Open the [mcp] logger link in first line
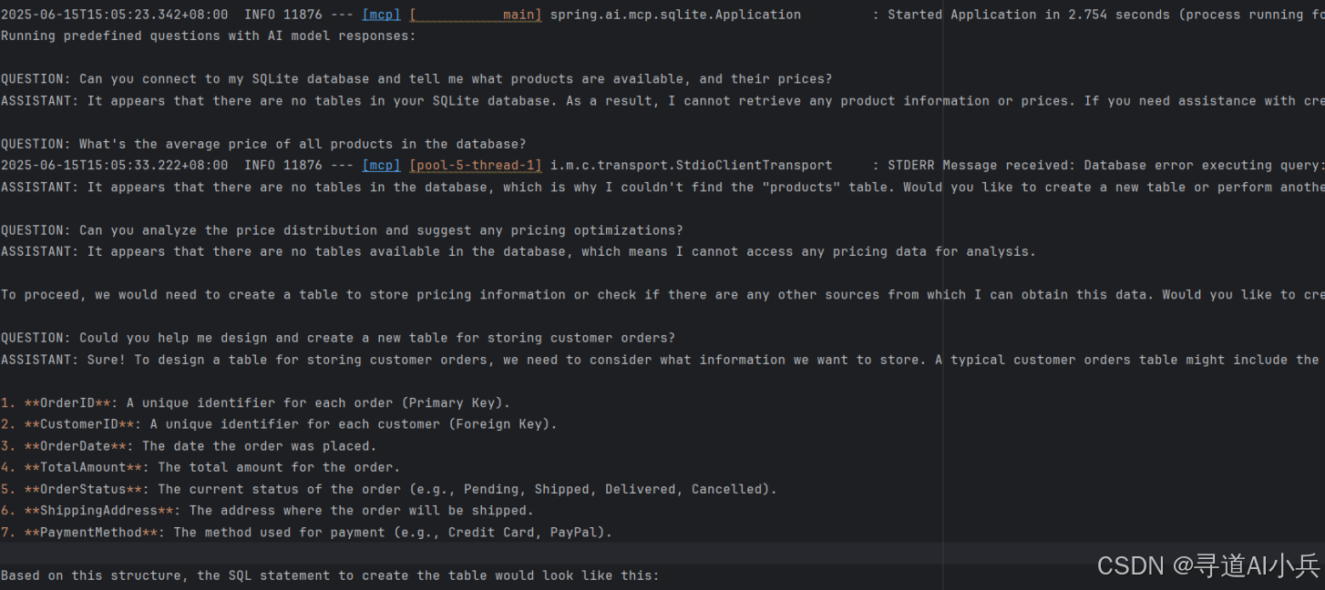The height and width of the screenshot is (590, 1325). coord(381,14)
